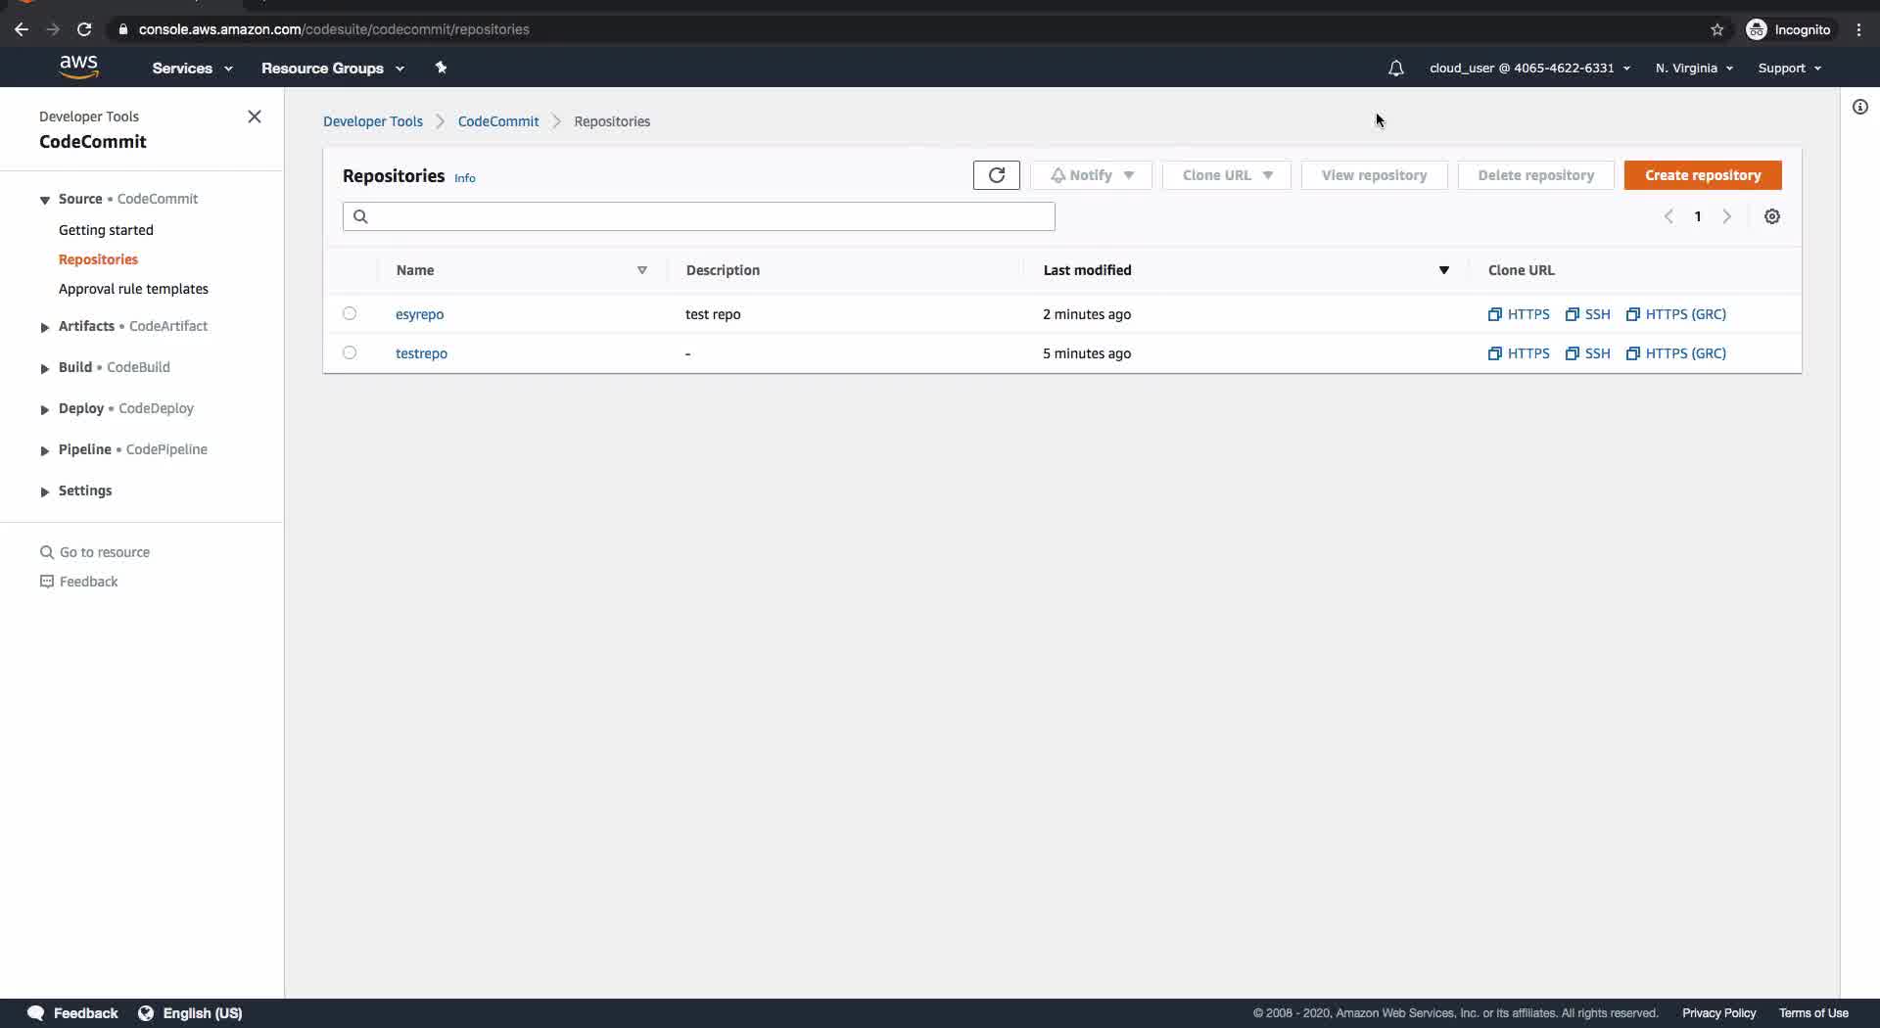Click the AWS logo home icon

[x=78, y=67]
